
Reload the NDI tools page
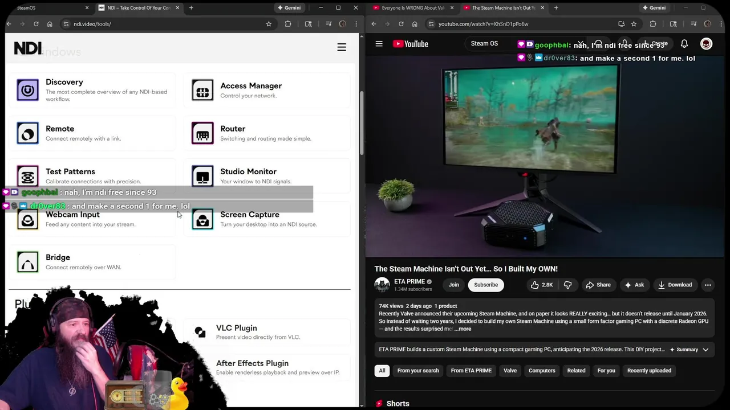(36, 24)
